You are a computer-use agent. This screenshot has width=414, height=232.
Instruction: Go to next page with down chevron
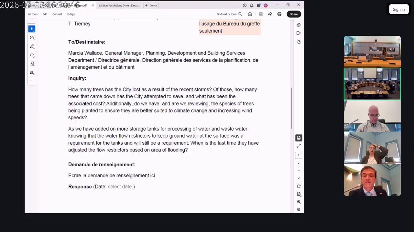click(299, 178)
